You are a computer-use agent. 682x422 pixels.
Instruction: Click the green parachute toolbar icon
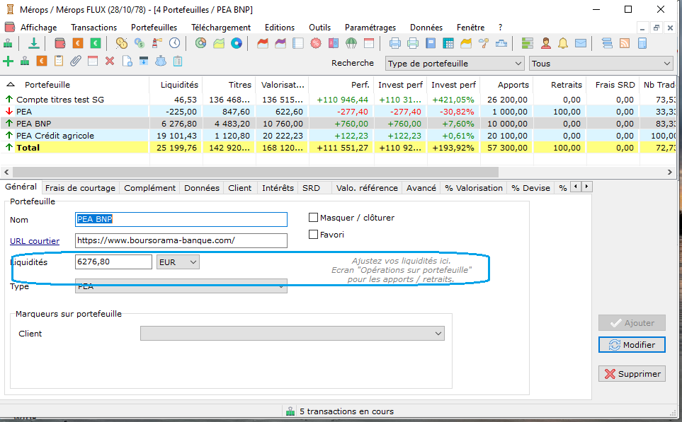click(351, 43)
